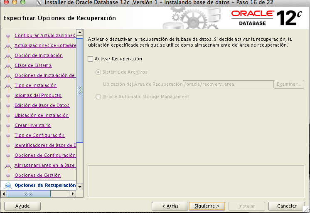The image size is (310, 213).
Task: Click step bullet icon beside Idiomas del Producto
Action: point(8,96)
